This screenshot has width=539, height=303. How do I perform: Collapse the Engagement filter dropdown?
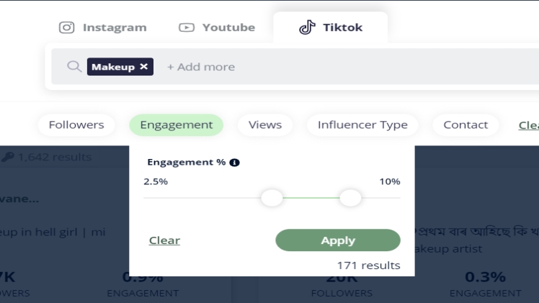point(177,125)
